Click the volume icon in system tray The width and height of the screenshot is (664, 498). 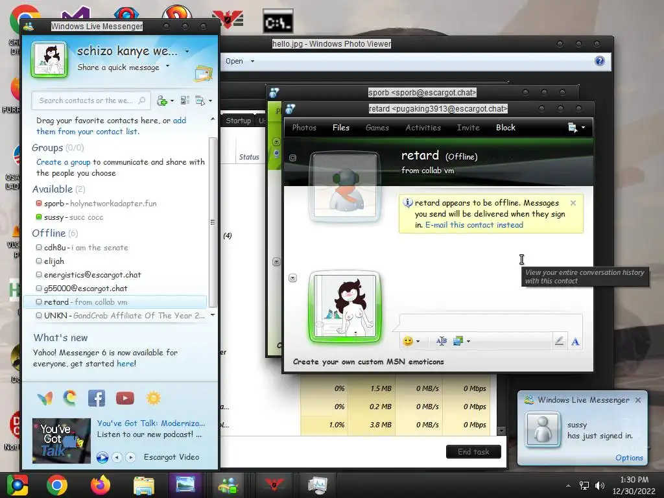600,485
